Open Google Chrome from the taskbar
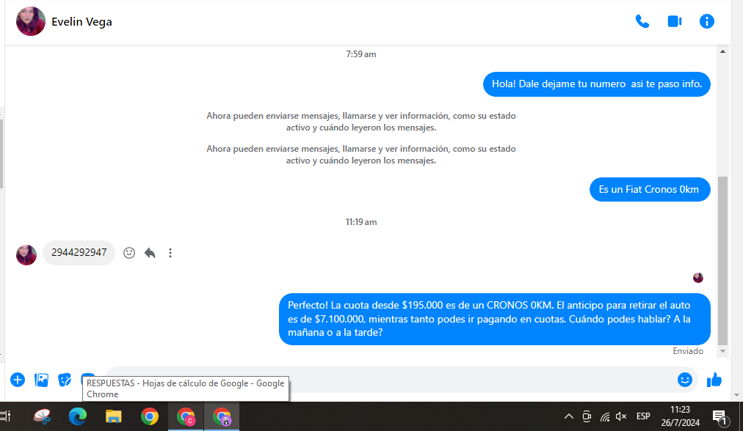Viewport: 743px width, 431px height. (149, 416)
